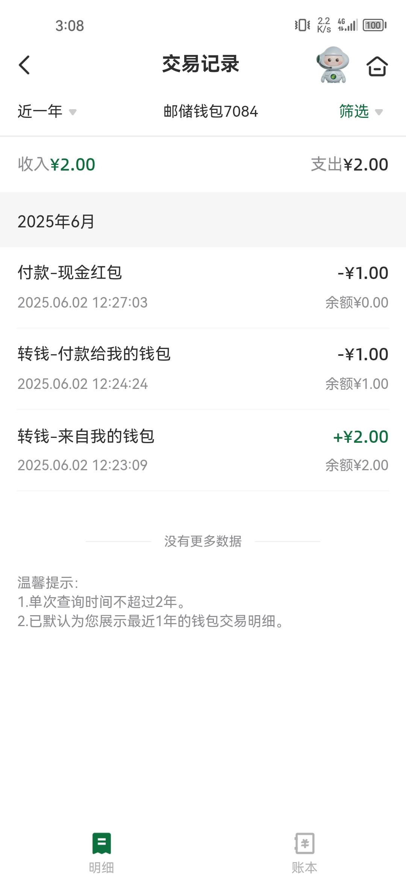Tap the 邮储钱包7084 account label
This screenshot has width=406, height=881.
pos(211,111)
